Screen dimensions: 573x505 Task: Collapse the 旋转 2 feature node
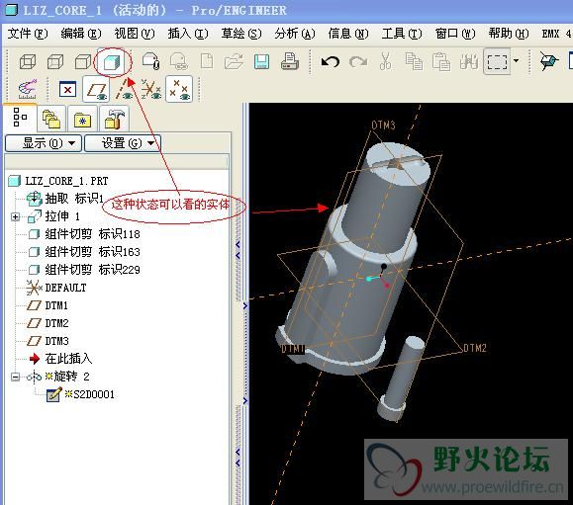tap(15, 377)
